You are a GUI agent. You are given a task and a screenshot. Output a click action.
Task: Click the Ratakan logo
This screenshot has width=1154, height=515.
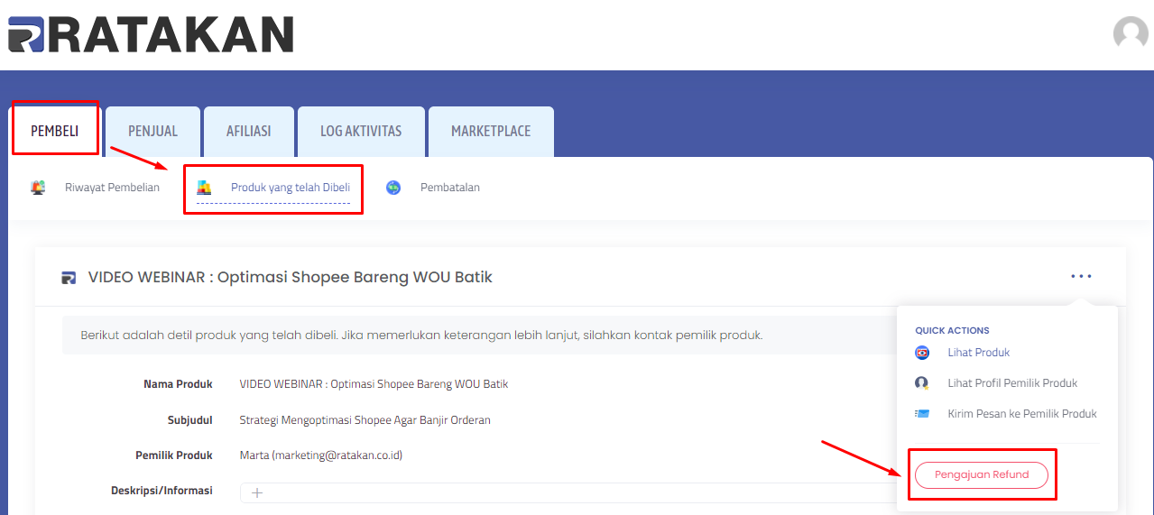(x=151, y=34)
